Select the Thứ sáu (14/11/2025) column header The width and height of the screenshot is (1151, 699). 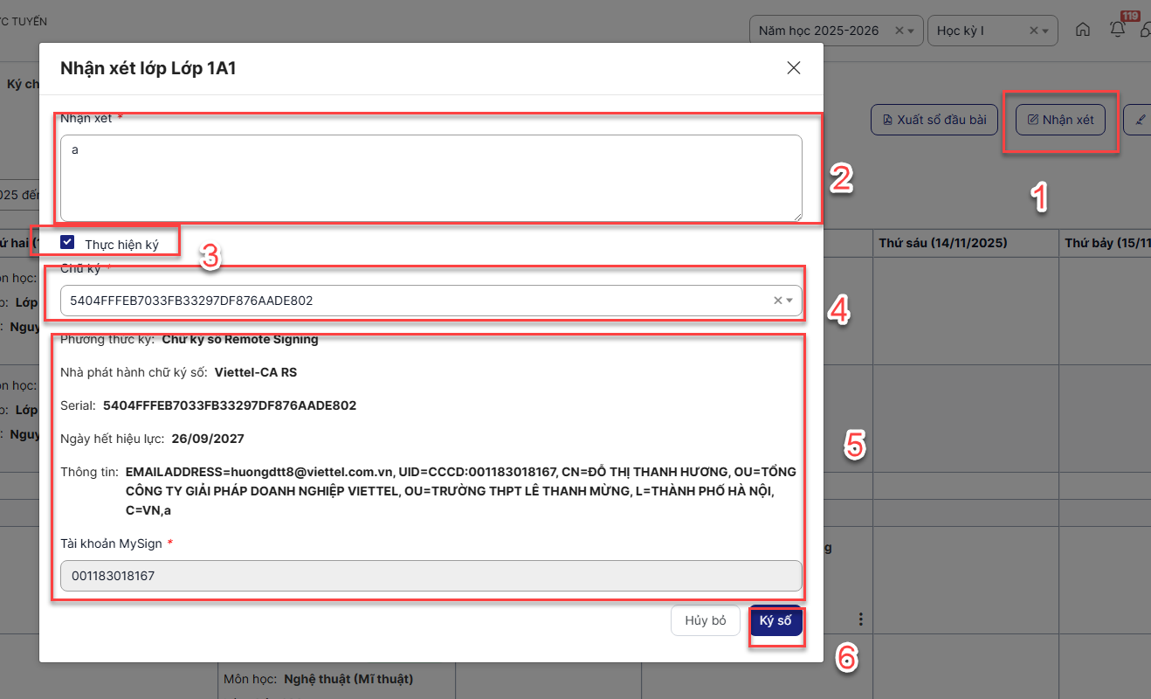pos(943,243)
